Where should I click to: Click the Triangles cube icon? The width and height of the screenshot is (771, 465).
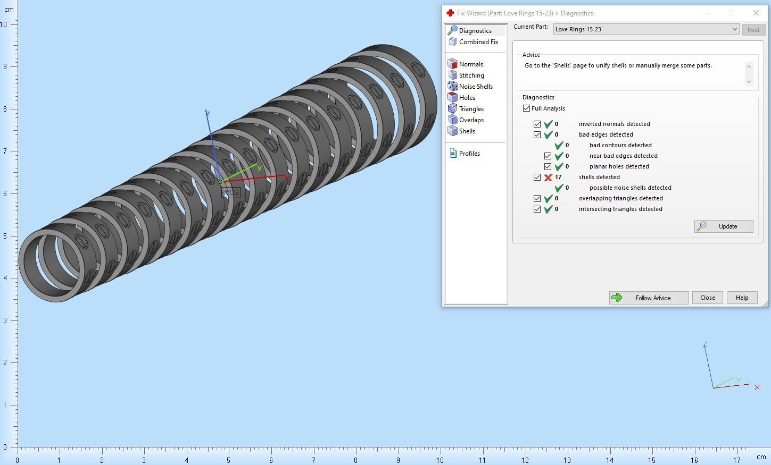pyautogui.click(x=453, y=108)
